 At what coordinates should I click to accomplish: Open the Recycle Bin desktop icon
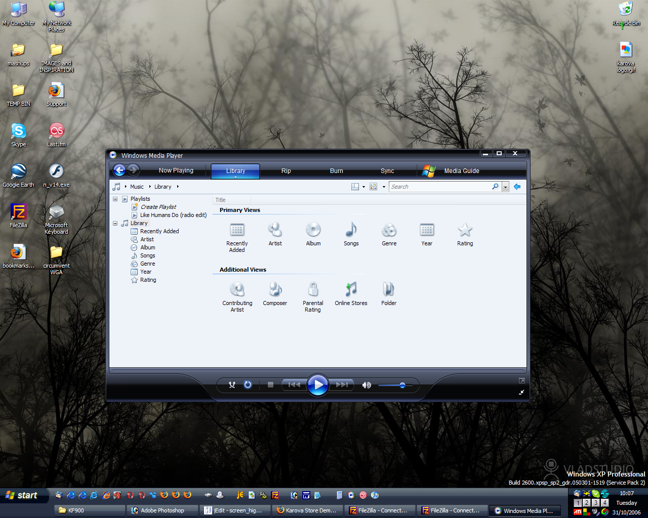click(626, 14)
